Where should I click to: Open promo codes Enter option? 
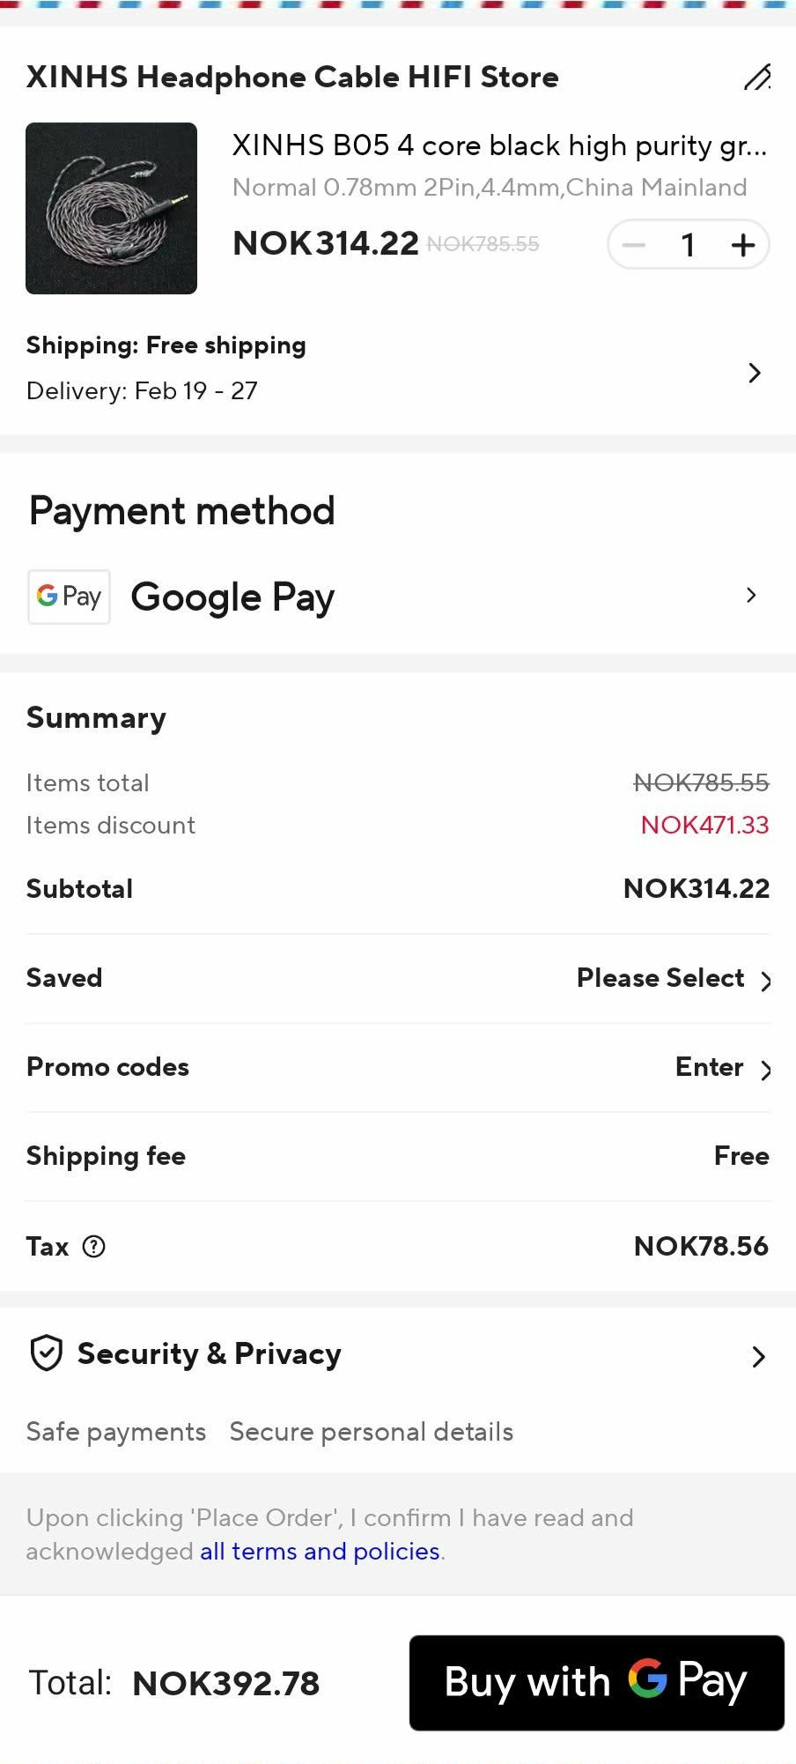723,1067
